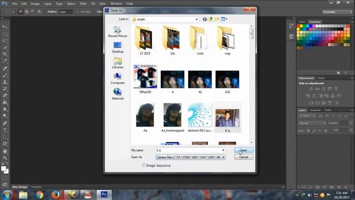355x200 pixels.
Task: Add a Brightness/Contrast adjustment
Action: (x=311, y=89)
